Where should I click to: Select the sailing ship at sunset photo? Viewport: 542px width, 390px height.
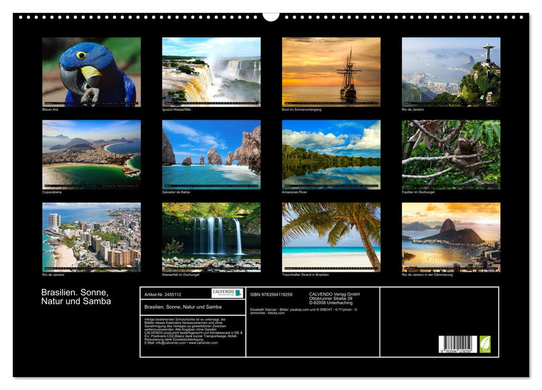pos(331,72)
